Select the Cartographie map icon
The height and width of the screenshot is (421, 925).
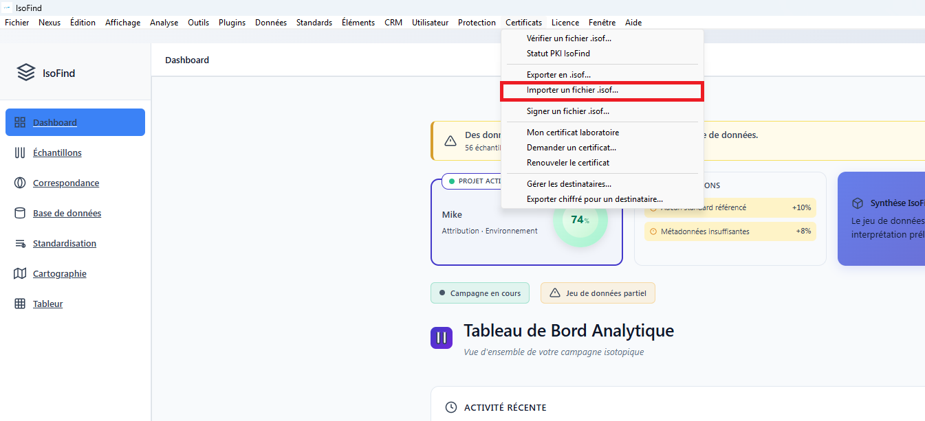[19, 273]
